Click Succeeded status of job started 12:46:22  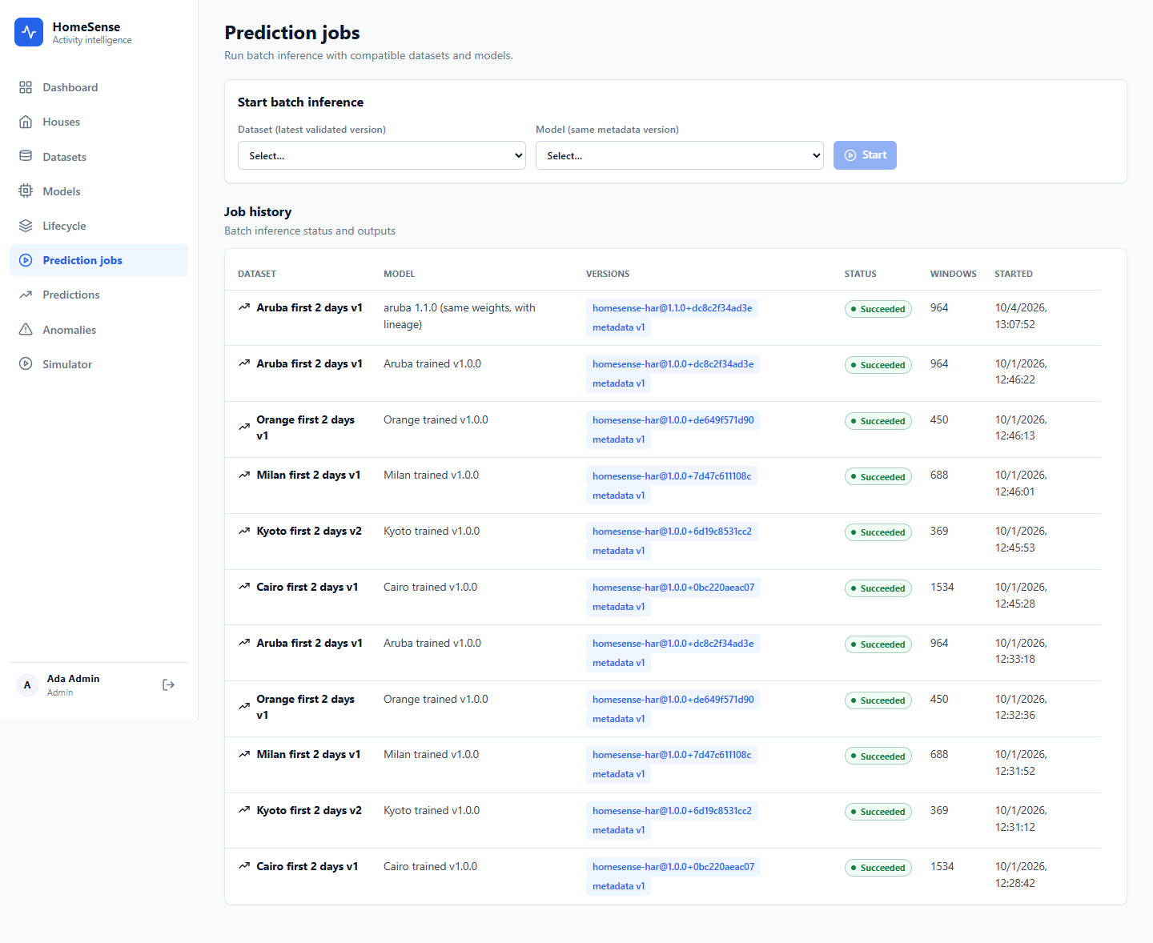[878, 365]
